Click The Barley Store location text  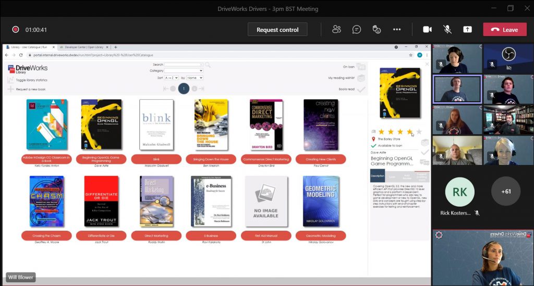389,139
